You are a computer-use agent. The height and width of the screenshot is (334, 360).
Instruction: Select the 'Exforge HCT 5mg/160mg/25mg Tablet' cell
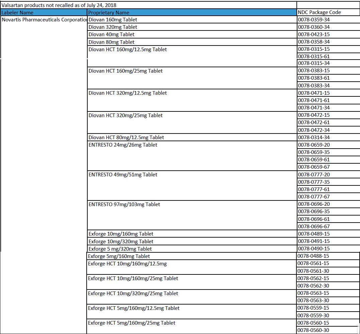[x=191, y=326]
